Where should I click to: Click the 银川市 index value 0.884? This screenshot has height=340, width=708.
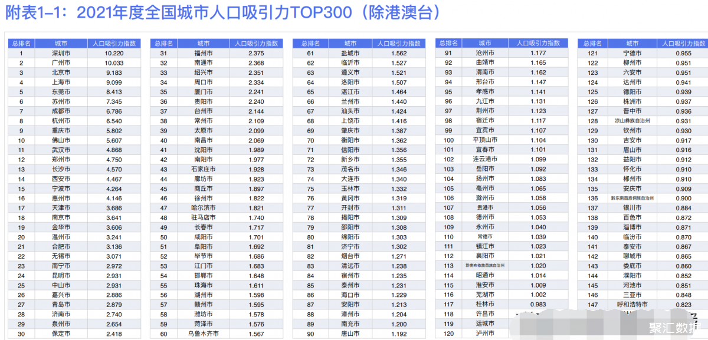(x=683, y=207)
